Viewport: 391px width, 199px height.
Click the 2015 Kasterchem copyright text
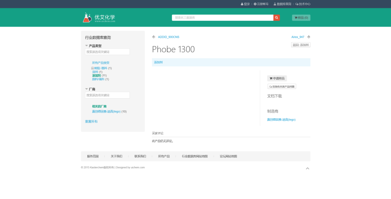(x=113, y=168)
